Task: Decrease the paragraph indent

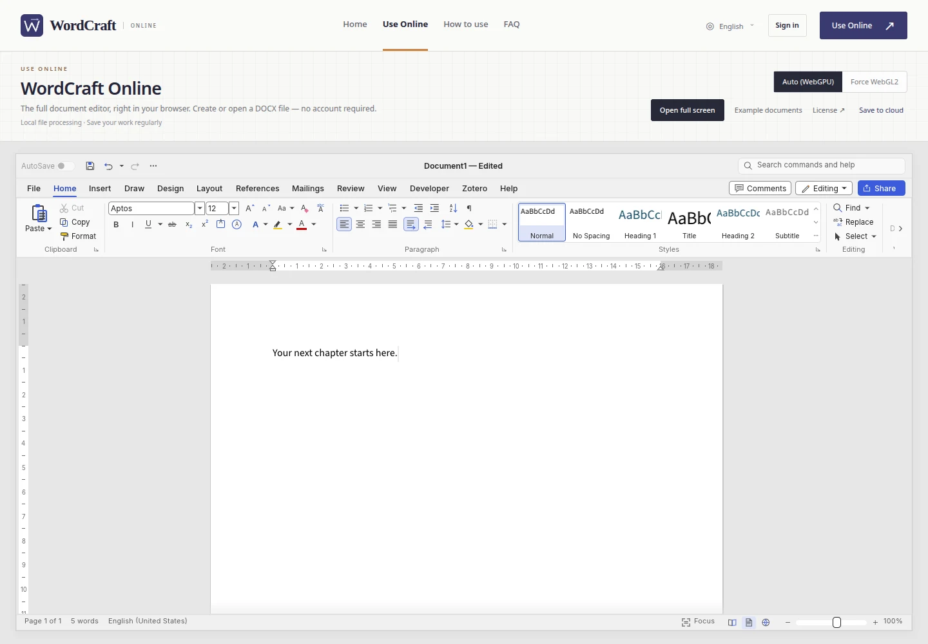Action: pyautogui.click(x=418, y=208)
